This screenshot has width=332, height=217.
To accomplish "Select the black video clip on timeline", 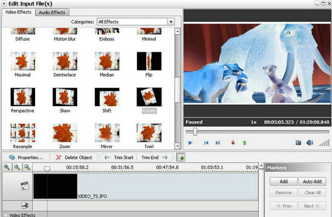I will point(56,186).
